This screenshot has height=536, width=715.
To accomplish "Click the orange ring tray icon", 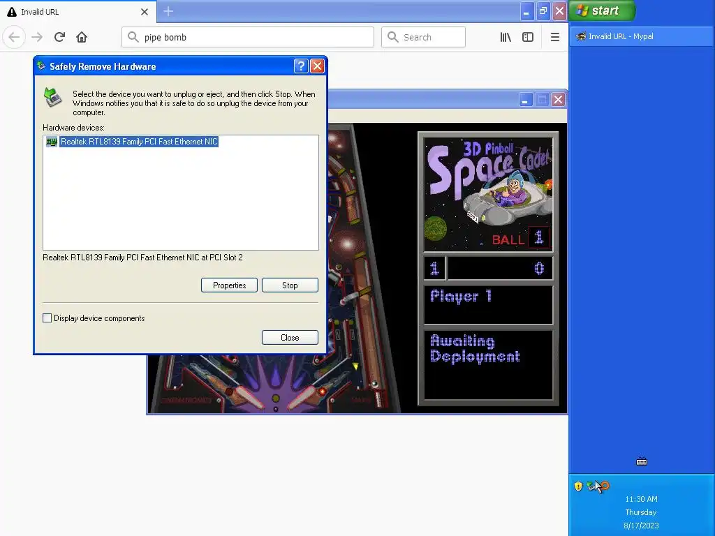I will [605, 486].
